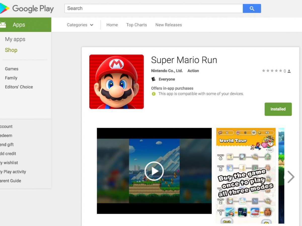Click the star rating next to Action
The height and width of the screenshot is (226, 302).
point(272,71)
